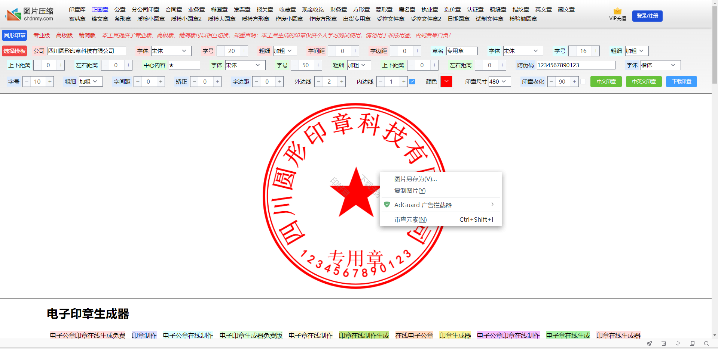718x349 pixels.
Task: Uncheck the checked box beside 内边线
Action: point(412,81)
